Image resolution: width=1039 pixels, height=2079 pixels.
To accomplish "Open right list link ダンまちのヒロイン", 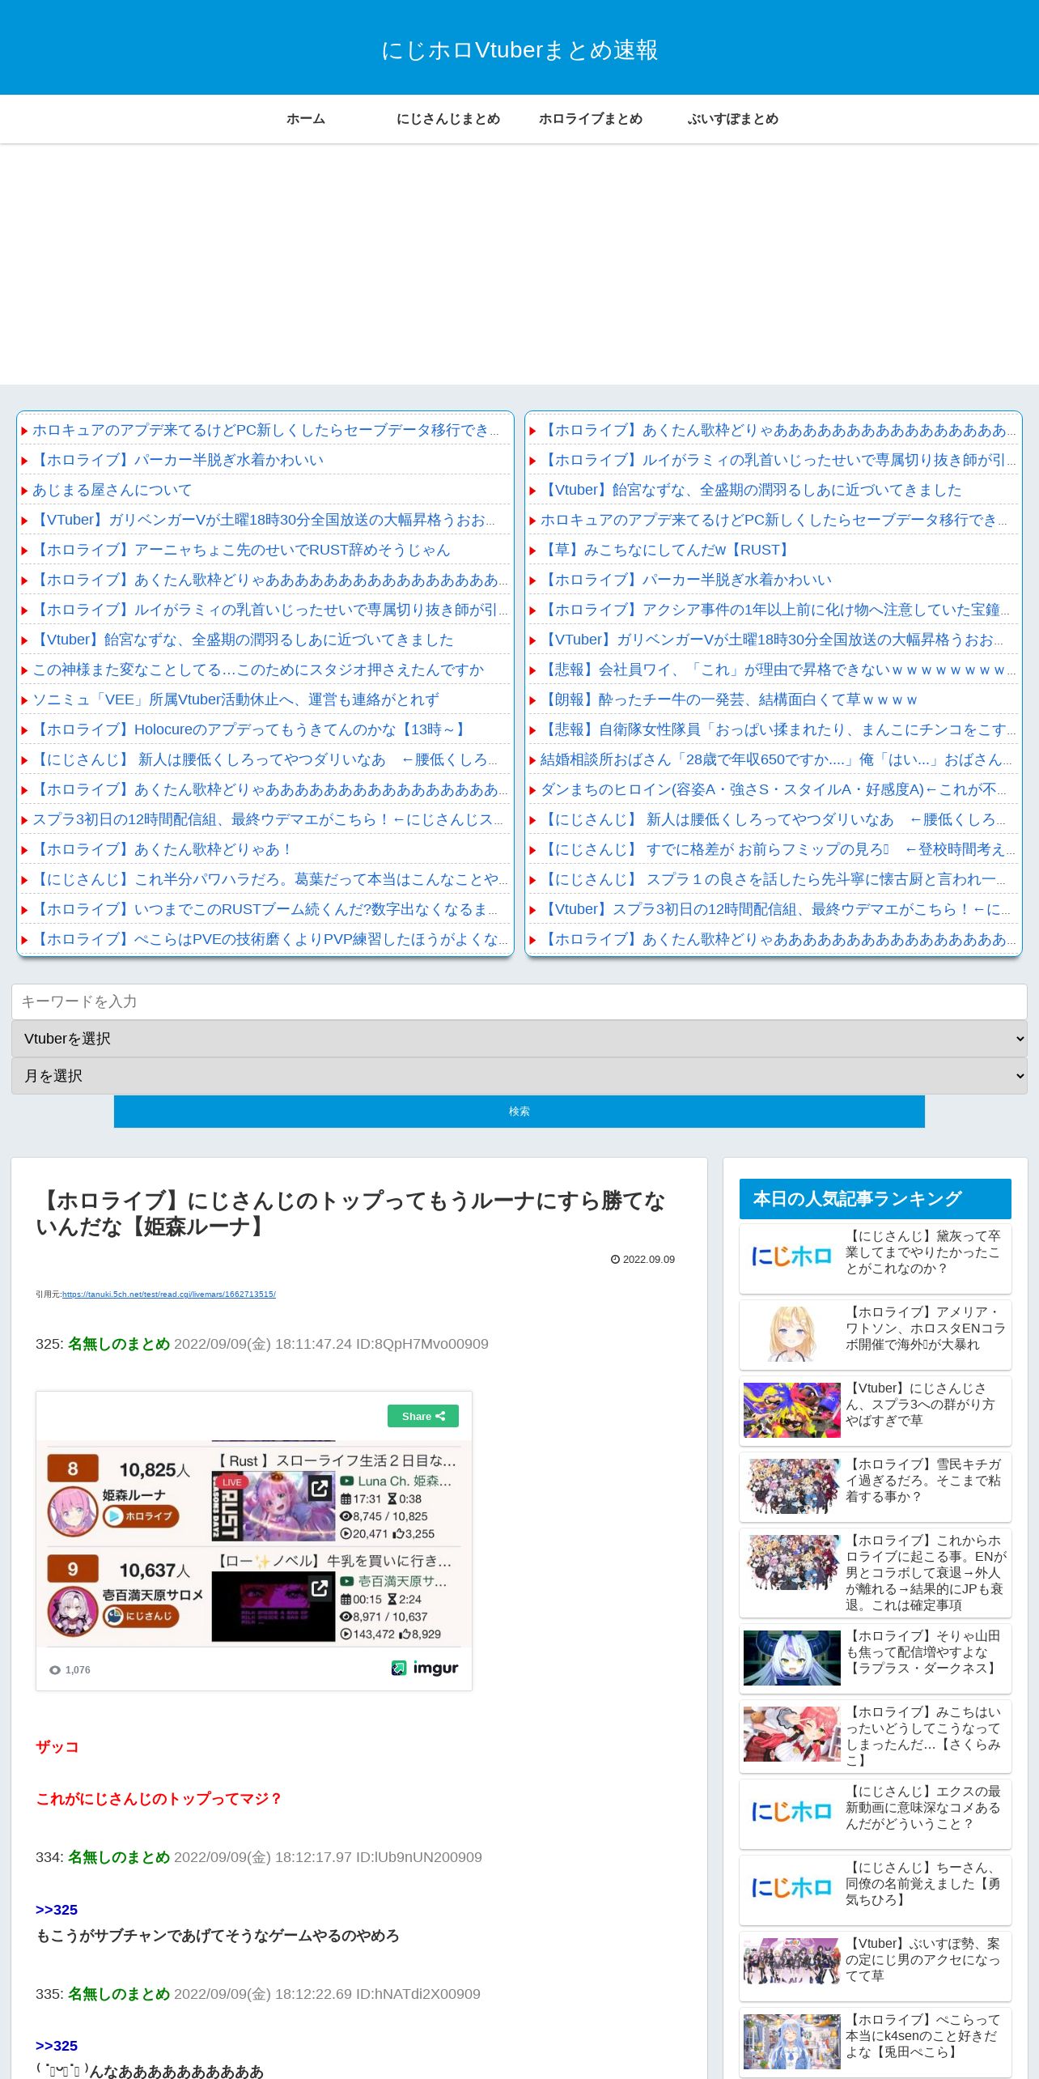I will (774, 789).
